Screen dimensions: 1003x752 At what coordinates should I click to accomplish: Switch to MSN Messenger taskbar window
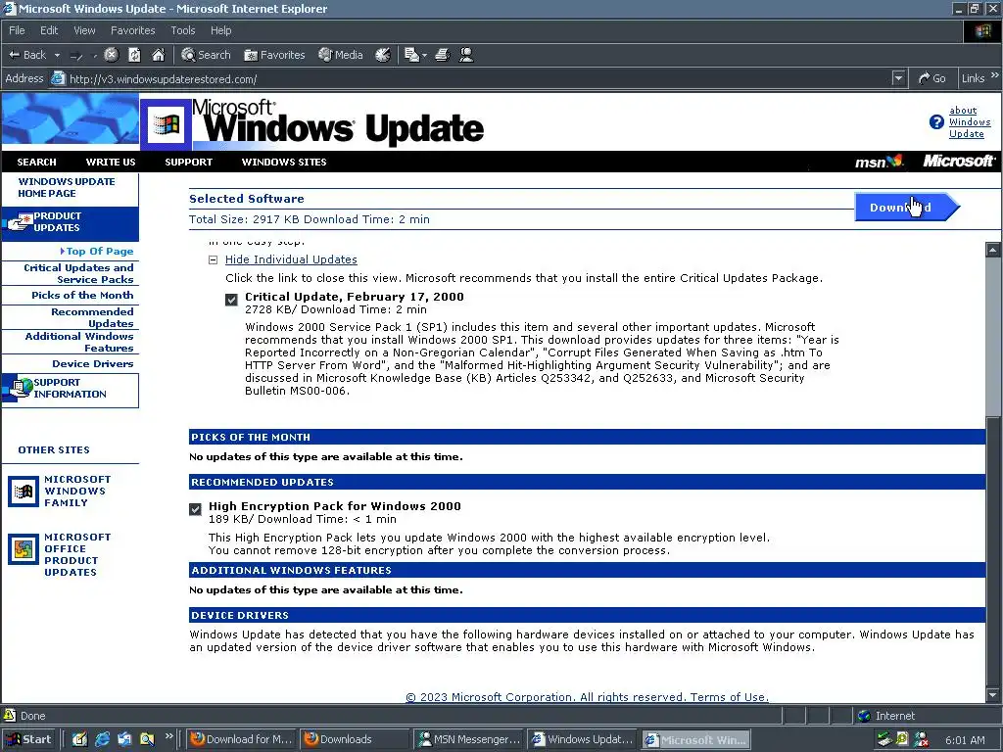[469, 739]
